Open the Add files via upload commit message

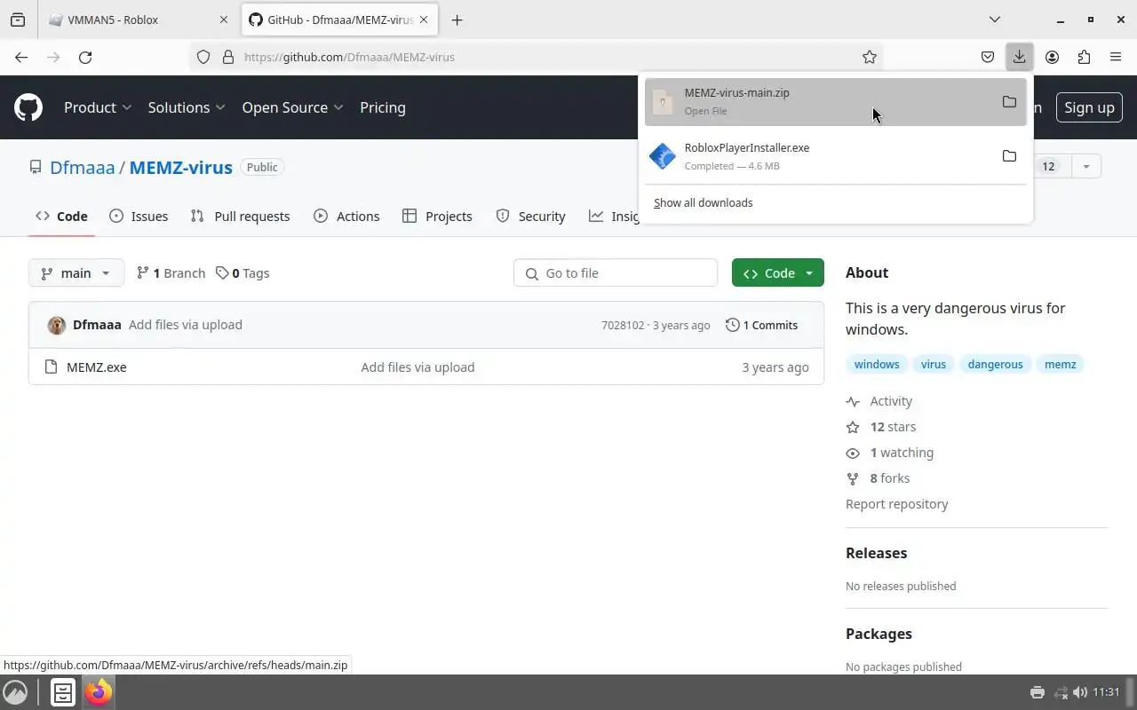pyautogui.click(x=186, y=325)
